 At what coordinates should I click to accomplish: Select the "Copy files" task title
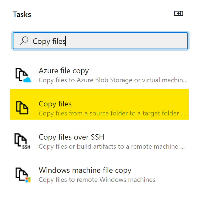(55, 104)
